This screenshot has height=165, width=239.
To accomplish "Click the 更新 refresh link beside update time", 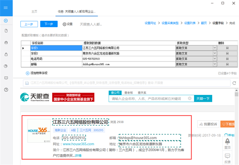I will (230, 135).
